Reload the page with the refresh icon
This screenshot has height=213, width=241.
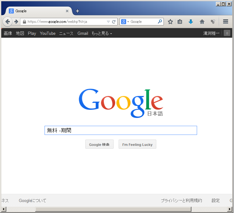tap(114, 22)
